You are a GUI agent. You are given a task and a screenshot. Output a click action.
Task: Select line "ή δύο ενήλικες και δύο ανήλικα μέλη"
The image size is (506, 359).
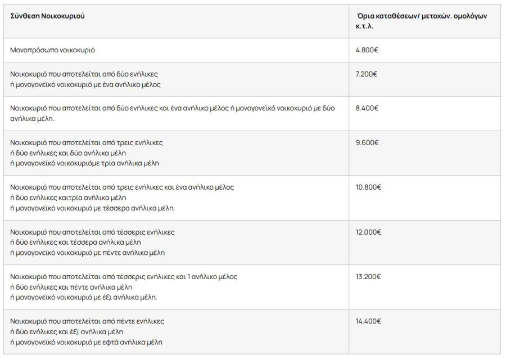[x=70, y=153]
